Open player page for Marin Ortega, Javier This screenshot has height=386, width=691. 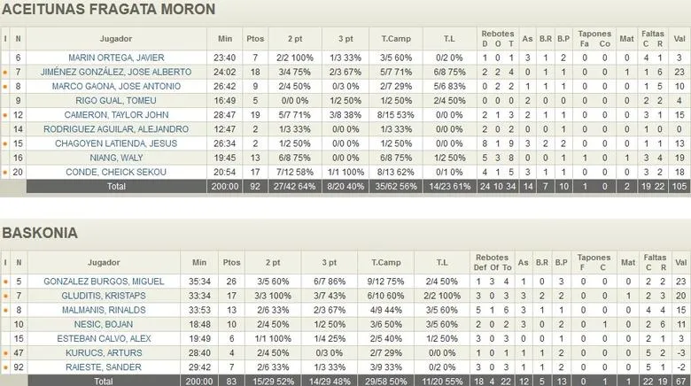pyautogui.click(x=117, y=58)
